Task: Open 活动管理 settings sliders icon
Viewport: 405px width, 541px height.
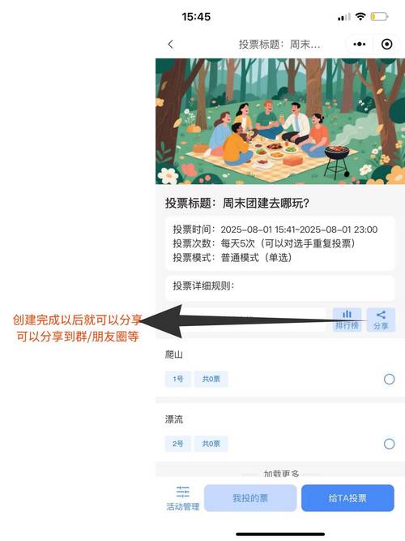Action: coord(183,498)
